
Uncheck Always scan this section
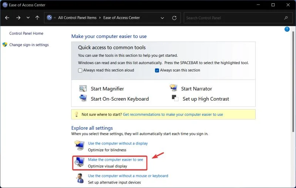[157, 70]
